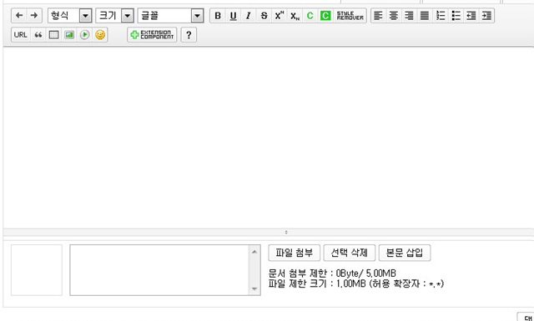Click the file list scroll up arrow
Image resolution: width=534 pixels, height=321 pixels.
click(254, 252)
